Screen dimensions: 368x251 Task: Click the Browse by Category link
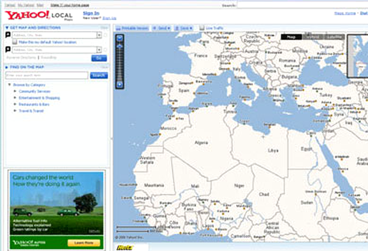click(29, 84)
